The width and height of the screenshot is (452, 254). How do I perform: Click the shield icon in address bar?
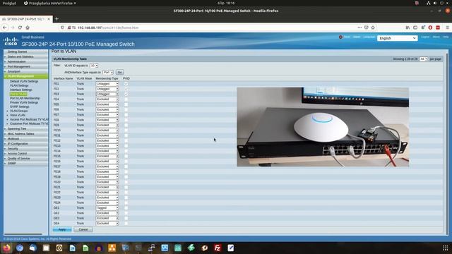(62, 28)
